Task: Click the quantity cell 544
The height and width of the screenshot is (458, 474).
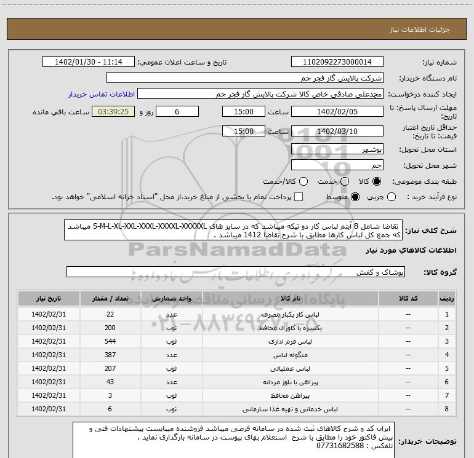Action: 110,341
